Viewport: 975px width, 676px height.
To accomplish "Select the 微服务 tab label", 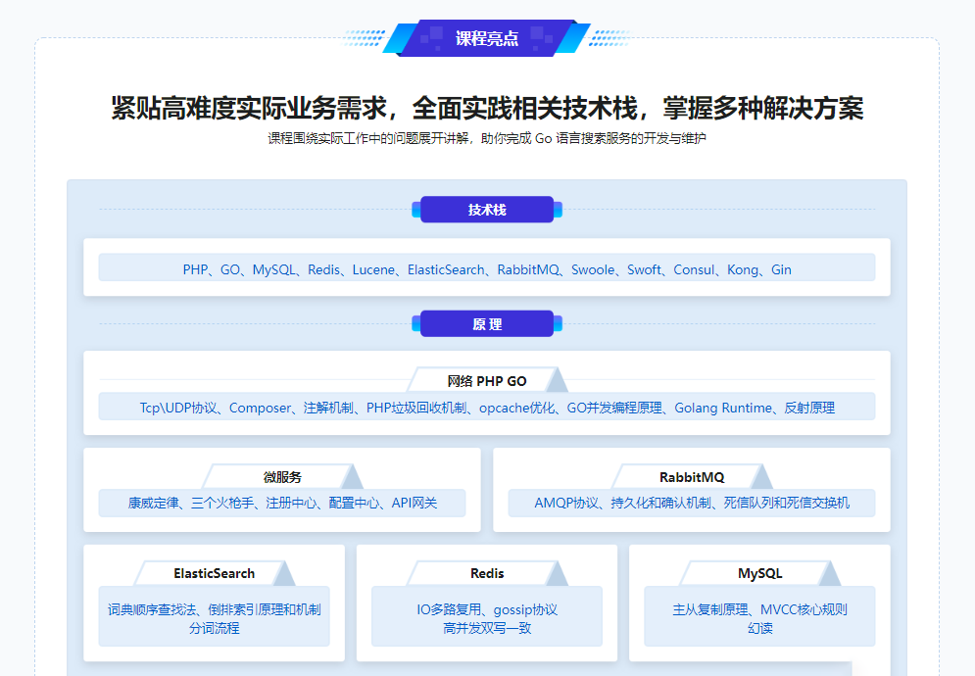I will pyautogui.click(x=282, y=477).
